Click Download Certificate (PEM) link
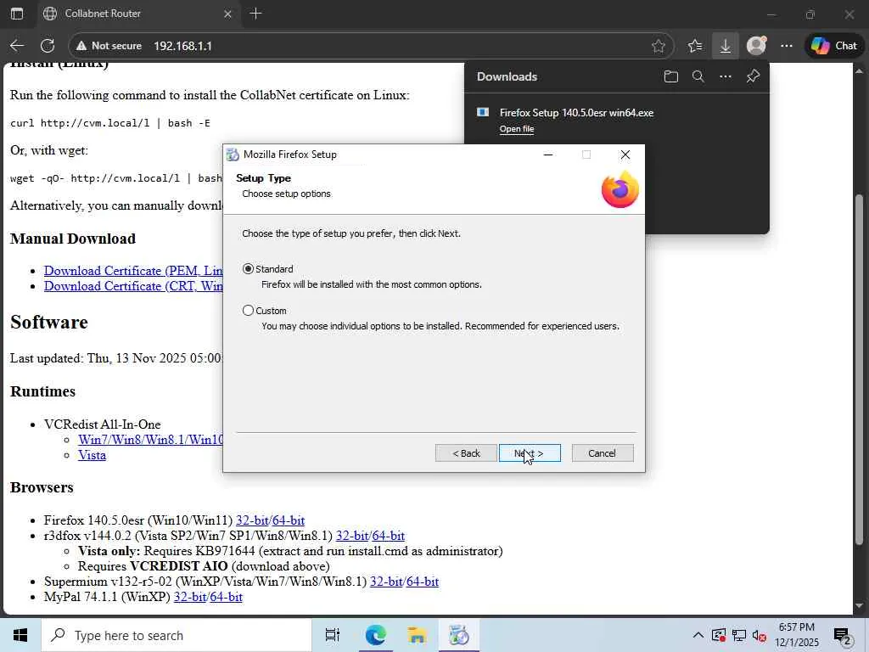This screenshot has width=869, height=652. 133,271
